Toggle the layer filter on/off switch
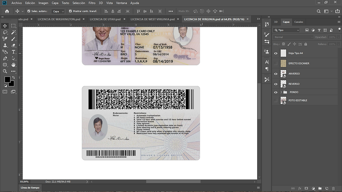Image resolution: width=342 pixels, height=192 pixels. tap(339, 29)
